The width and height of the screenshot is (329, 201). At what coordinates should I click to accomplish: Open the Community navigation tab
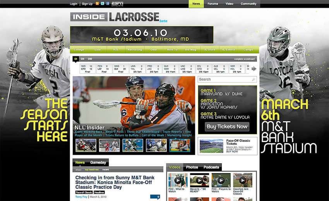pos(248,4)
